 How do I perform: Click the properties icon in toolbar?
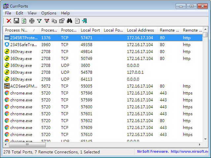pyautogui.click(x=62, y=21)
